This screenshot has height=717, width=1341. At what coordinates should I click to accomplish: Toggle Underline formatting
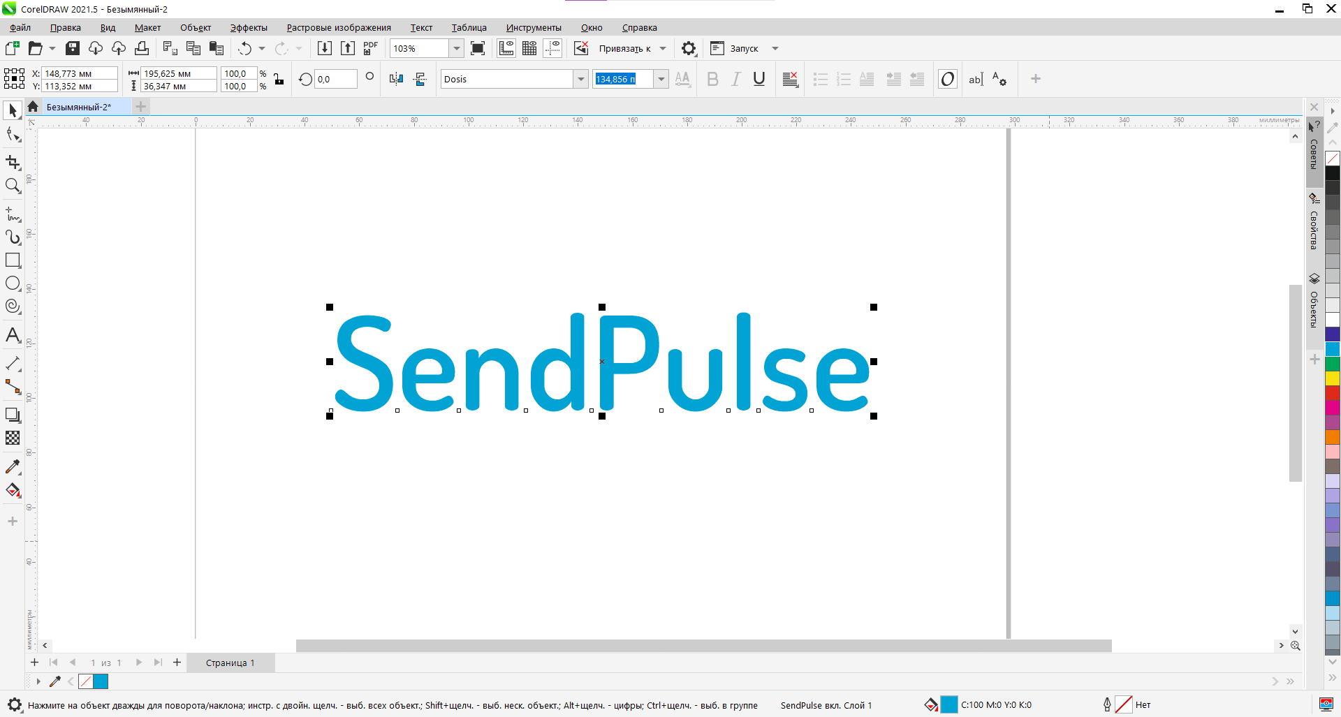click(x=759, y=79)
